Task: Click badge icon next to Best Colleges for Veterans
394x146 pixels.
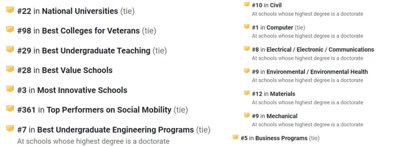Action: point(10,29)
